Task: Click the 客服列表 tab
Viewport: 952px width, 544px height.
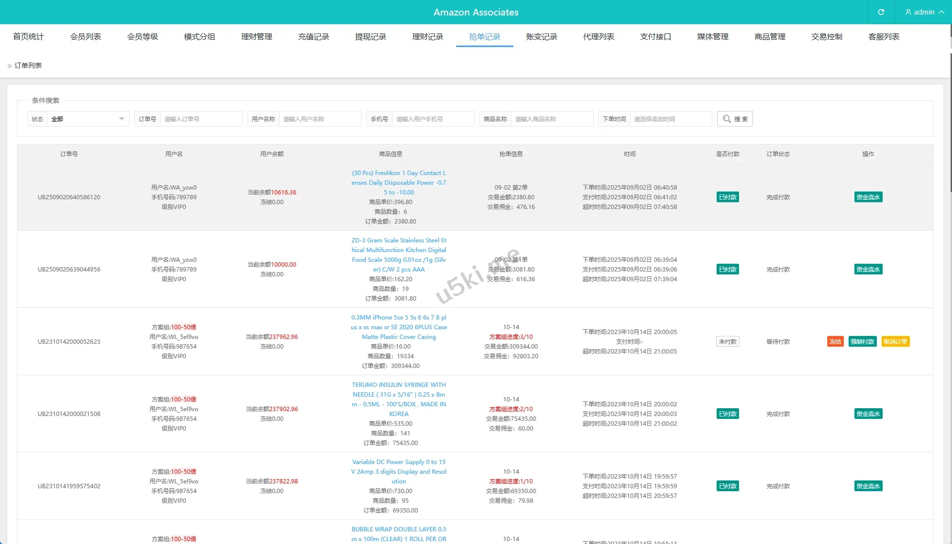Action: [884, 37]
